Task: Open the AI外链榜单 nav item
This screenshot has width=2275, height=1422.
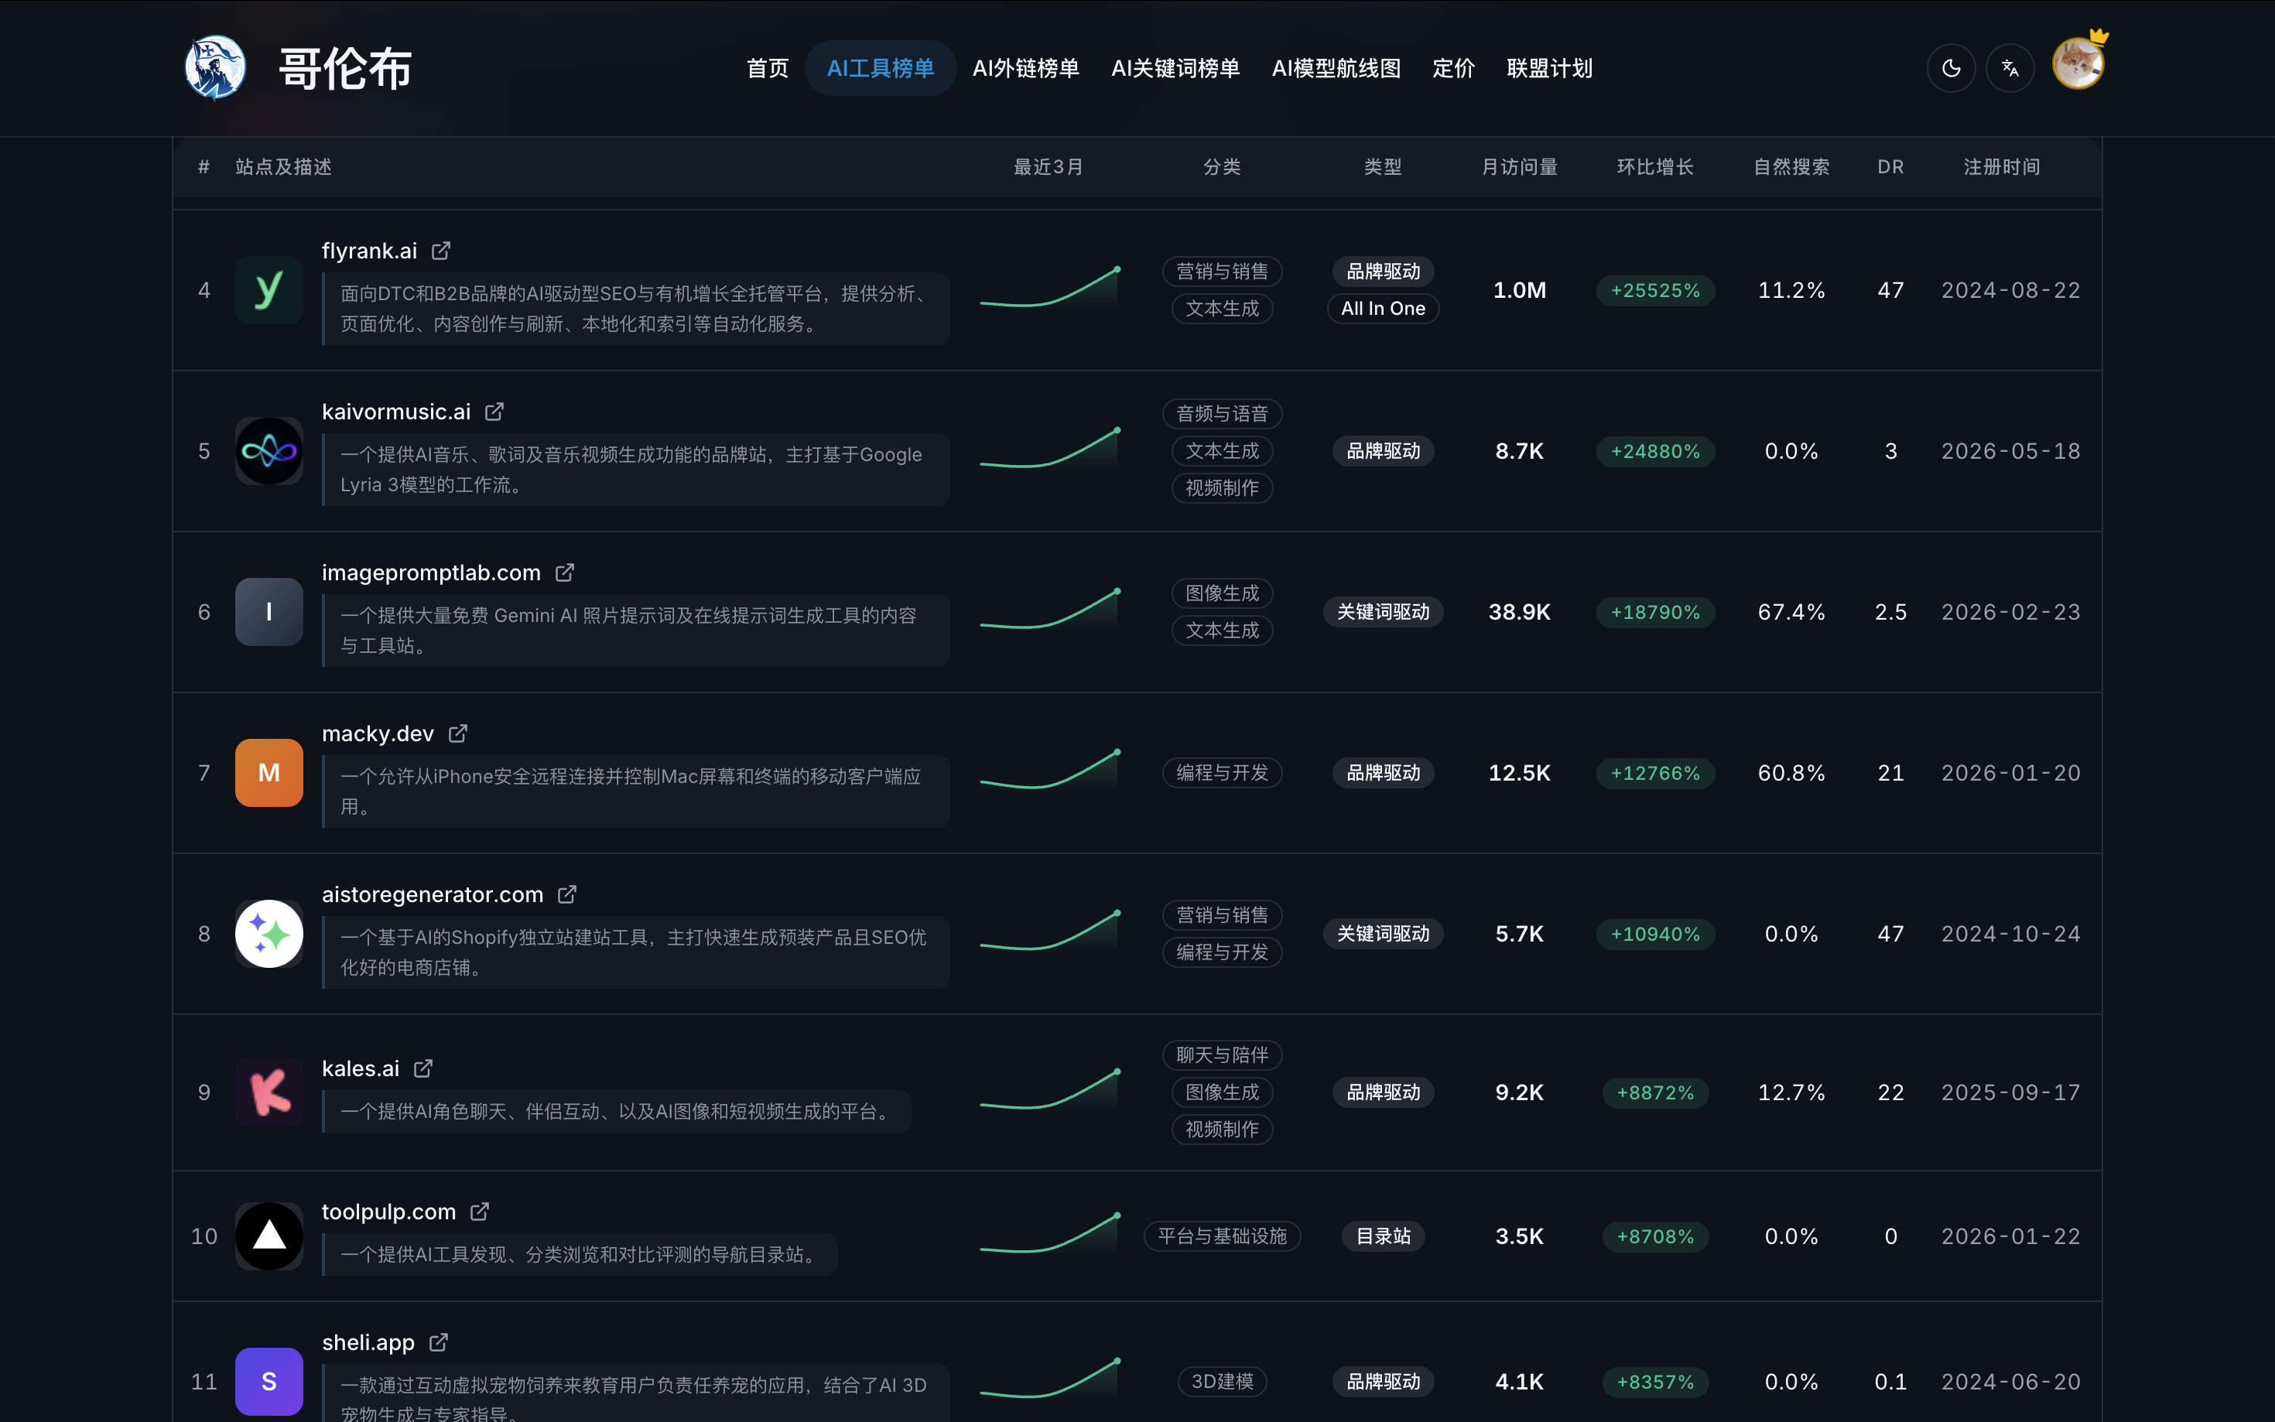Action: [1025, 68]
